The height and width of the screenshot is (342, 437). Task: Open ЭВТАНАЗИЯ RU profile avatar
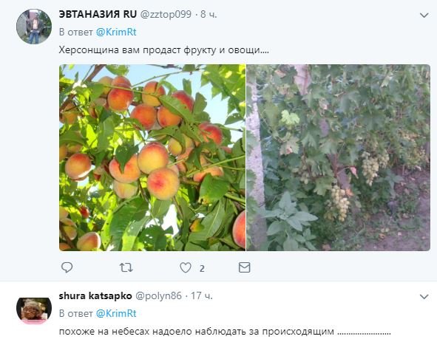tap(34, 27)
